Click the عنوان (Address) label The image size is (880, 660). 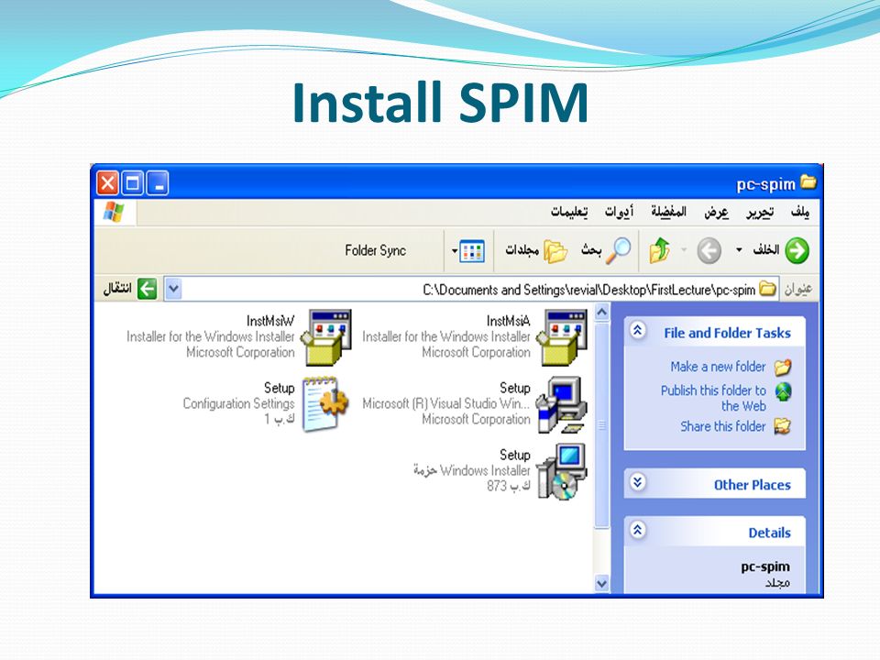[798, 289]
